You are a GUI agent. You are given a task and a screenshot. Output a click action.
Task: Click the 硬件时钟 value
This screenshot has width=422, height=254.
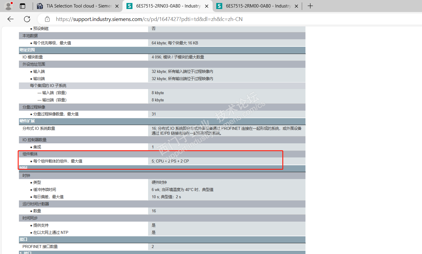pyautogui.click(x=159, y=183)
